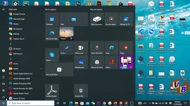The width and height of the screenshot is (190, 106).
Task: Open user account in Start sidebar
Action: pyautogui.click(x=3, y=71)
